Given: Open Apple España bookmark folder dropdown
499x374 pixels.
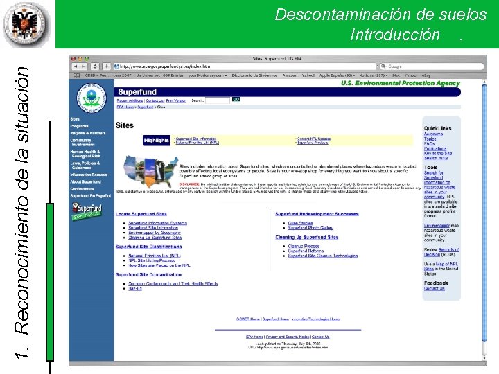Looking at the screenshot, I should (338, 75).
